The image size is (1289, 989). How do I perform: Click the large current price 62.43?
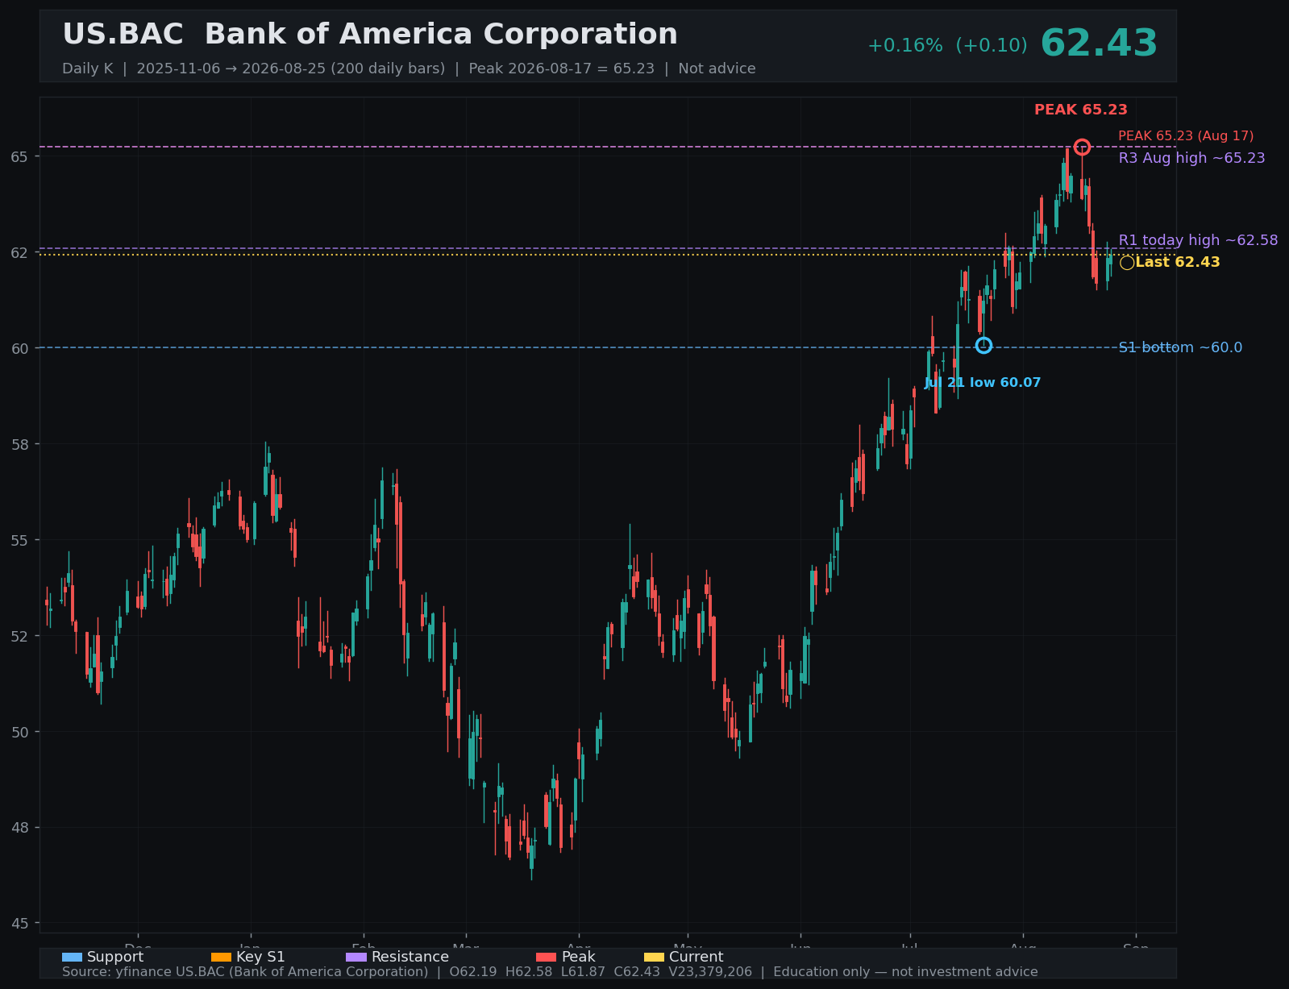(1099, 44)
